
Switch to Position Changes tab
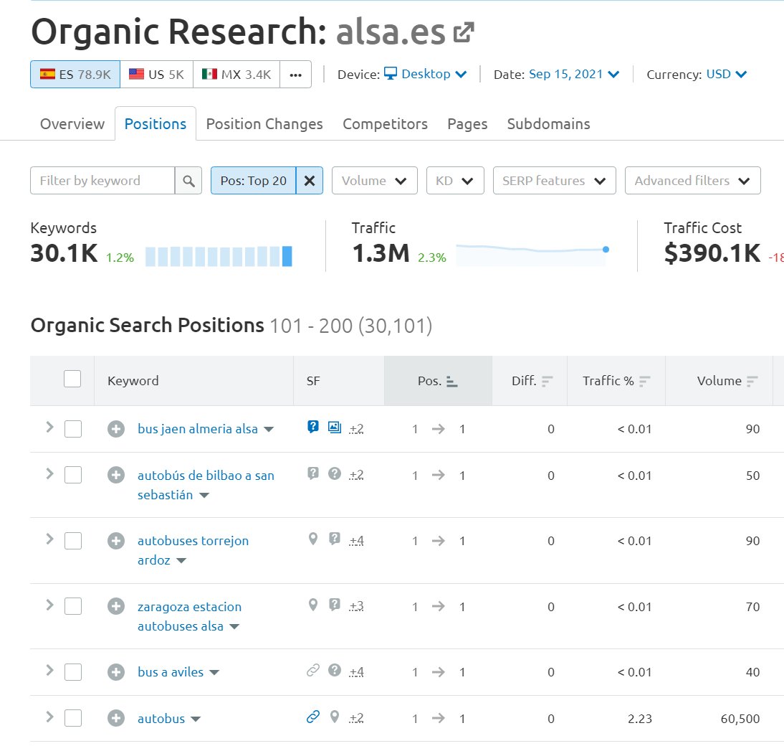[x=264, y=123]
